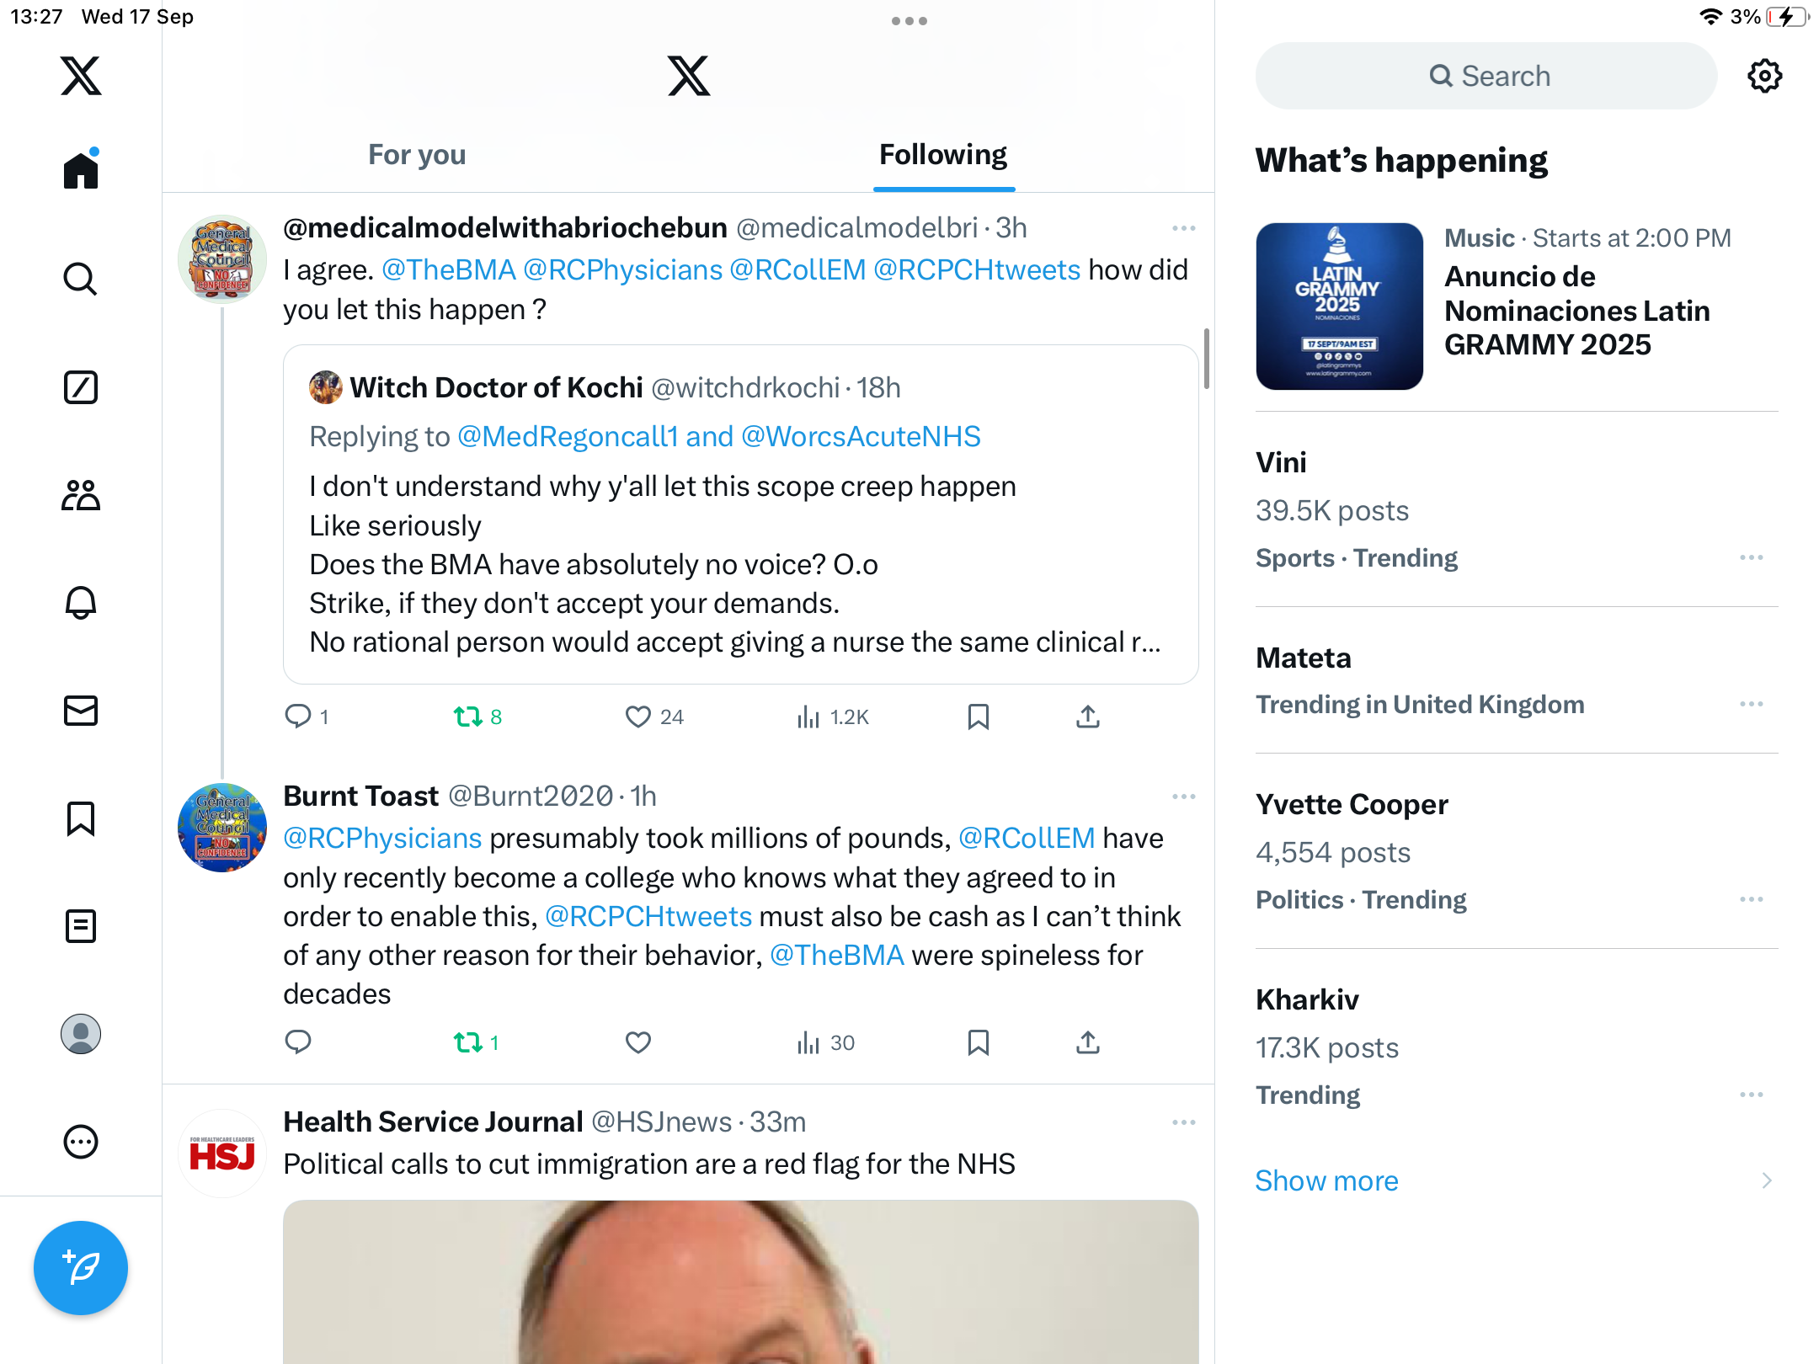Switch to the For you tab
This screenshot has height=1364, width=1819.
417,155
